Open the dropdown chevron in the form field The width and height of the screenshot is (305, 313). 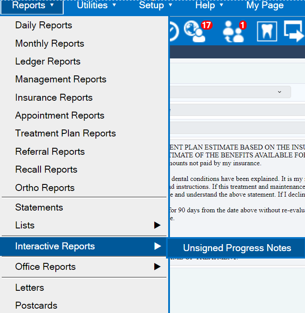pyautogui.click(x=279, y=92)
